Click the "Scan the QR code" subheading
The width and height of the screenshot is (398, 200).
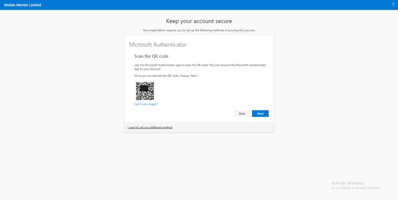151,56
